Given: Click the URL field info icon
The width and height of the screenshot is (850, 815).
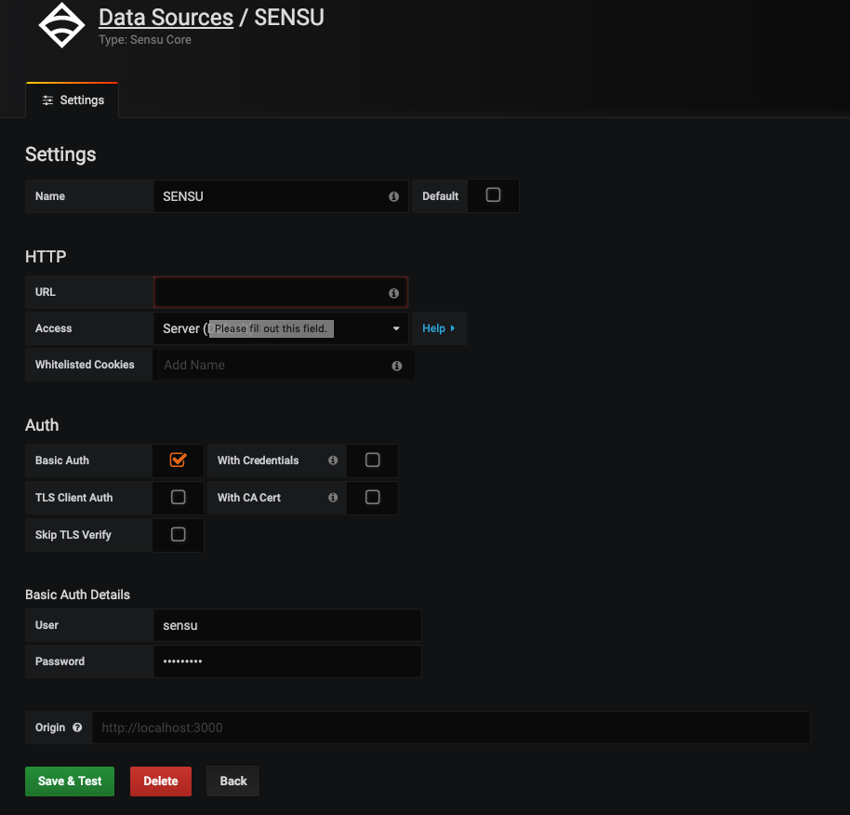Looking at the screenshot, I should [x=393, y=293].
